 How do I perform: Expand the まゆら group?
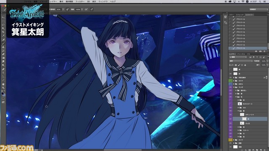(234, 84)
